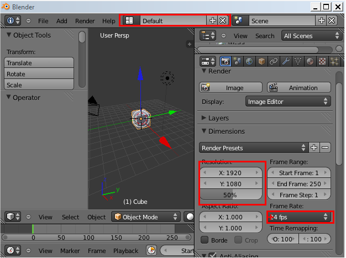Open the Outliner editor type selector
The height and width of the screenshot is (258, 346).
coord(208,36)
